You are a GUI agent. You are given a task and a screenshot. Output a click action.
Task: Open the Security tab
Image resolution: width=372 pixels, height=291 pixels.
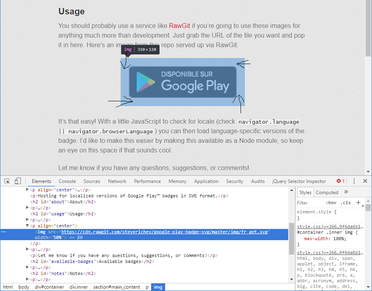[x=235, y=181]
